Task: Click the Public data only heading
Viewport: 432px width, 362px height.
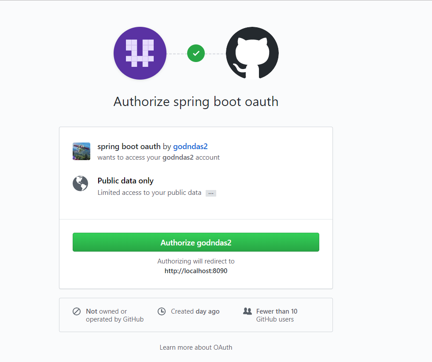Action: 125,180
